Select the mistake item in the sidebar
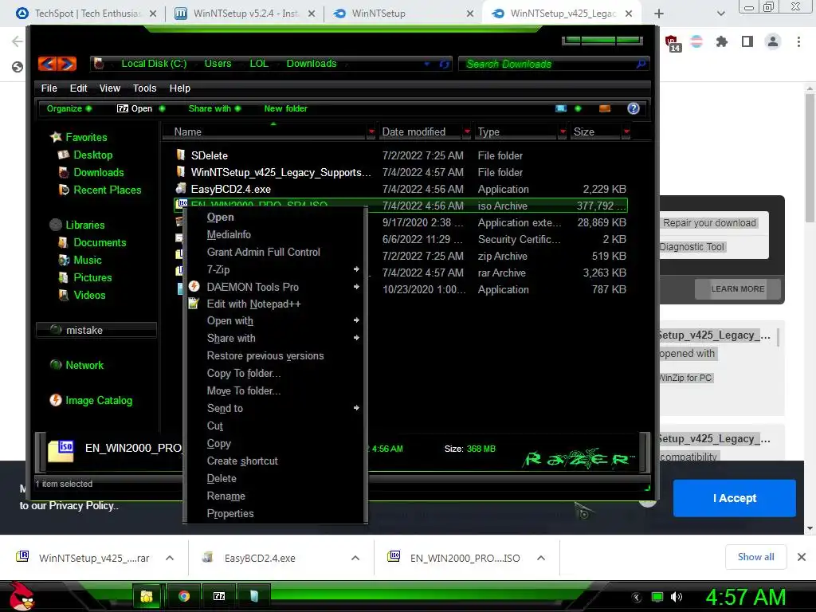The height and width of the screenshot is (612, 816). pyautogui.click(x=96, y=330)
